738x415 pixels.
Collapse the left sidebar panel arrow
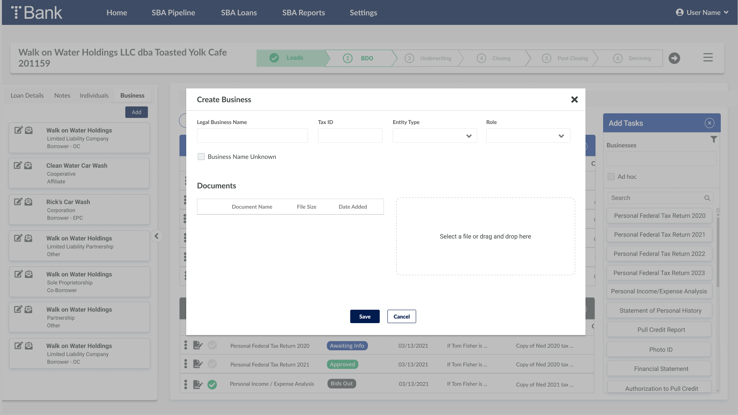click(x=156, y=236)
